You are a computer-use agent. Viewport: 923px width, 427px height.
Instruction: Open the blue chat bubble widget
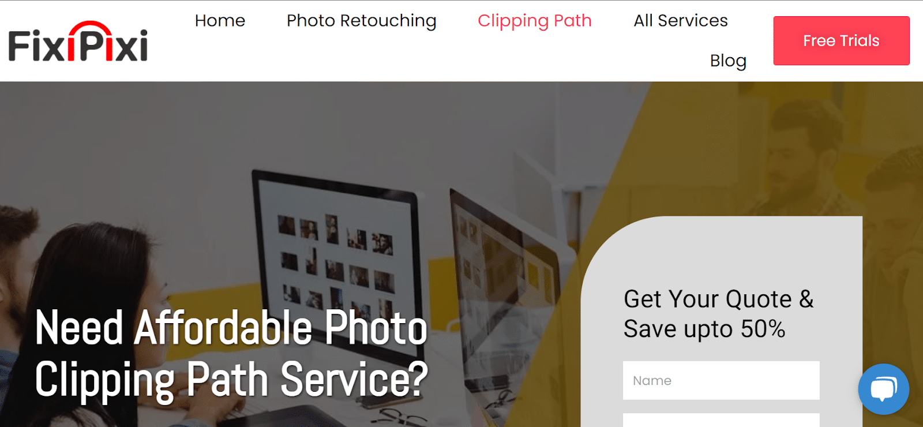[x=883, y=389]
